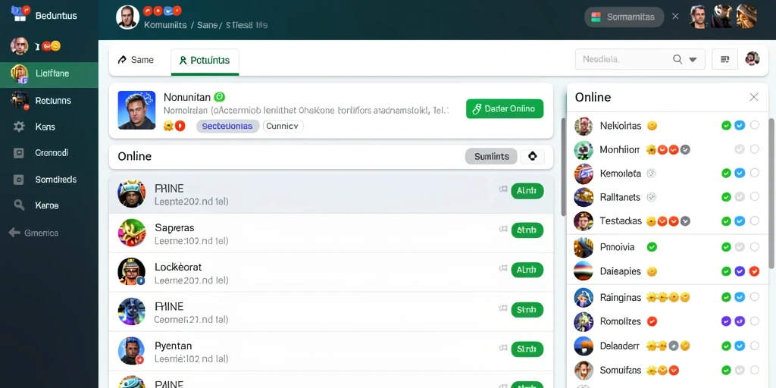The image size is (776, 388).
Task: Click the Grenodi square icon in sidebar
Action: click(19, 153)
